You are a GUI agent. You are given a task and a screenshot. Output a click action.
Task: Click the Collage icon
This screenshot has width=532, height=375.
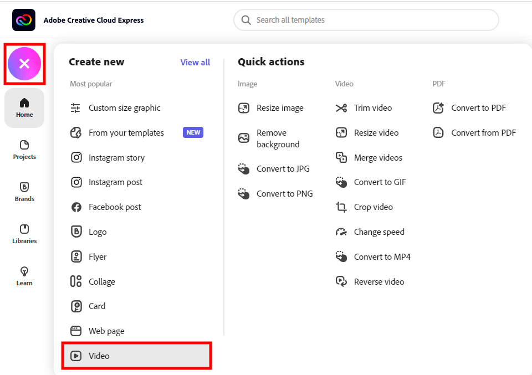coord(76,281)
